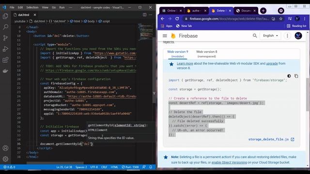Select the dat.html editor tab
The image size is (310, 174).
point(23,15)
